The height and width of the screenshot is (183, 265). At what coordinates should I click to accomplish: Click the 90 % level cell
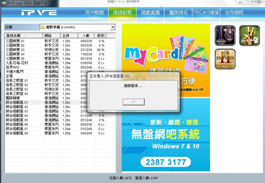tap(101, 50)
